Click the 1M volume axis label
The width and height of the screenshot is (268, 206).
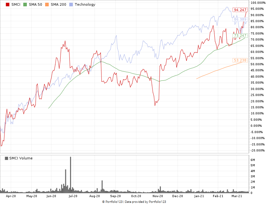point(253,188)
